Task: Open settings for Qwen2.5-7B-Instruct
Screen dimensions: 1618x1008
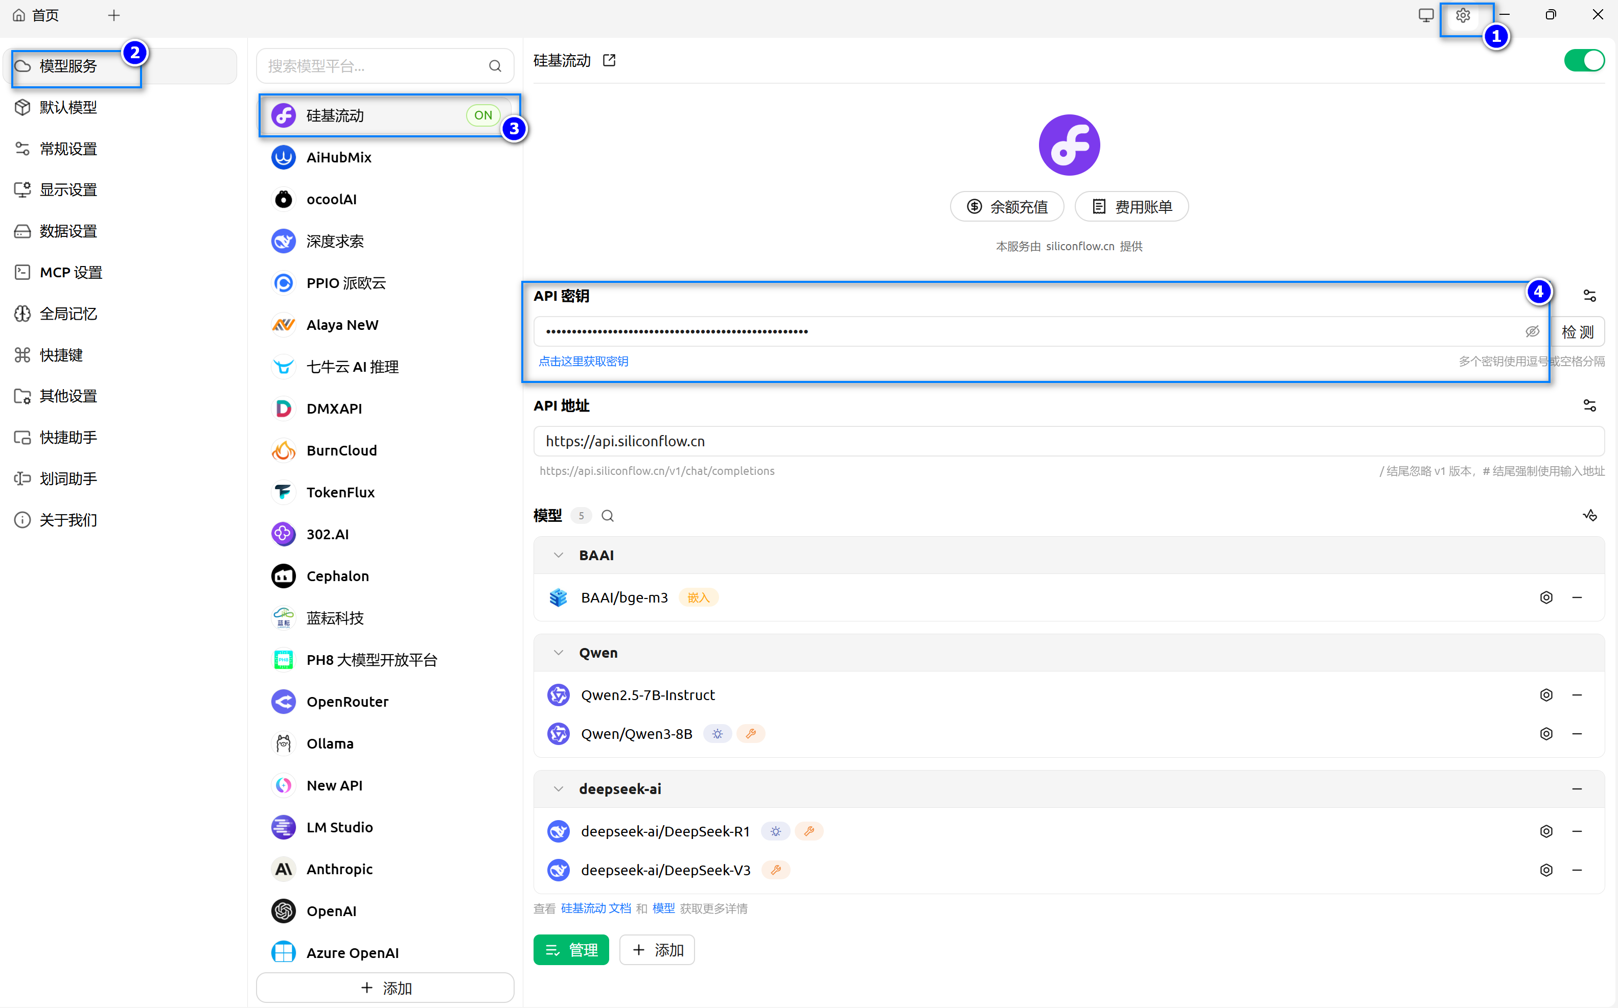Action: 1546,695
